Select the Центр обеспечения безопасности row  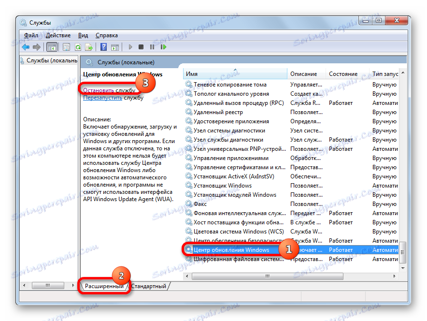[x=291, y=241]
